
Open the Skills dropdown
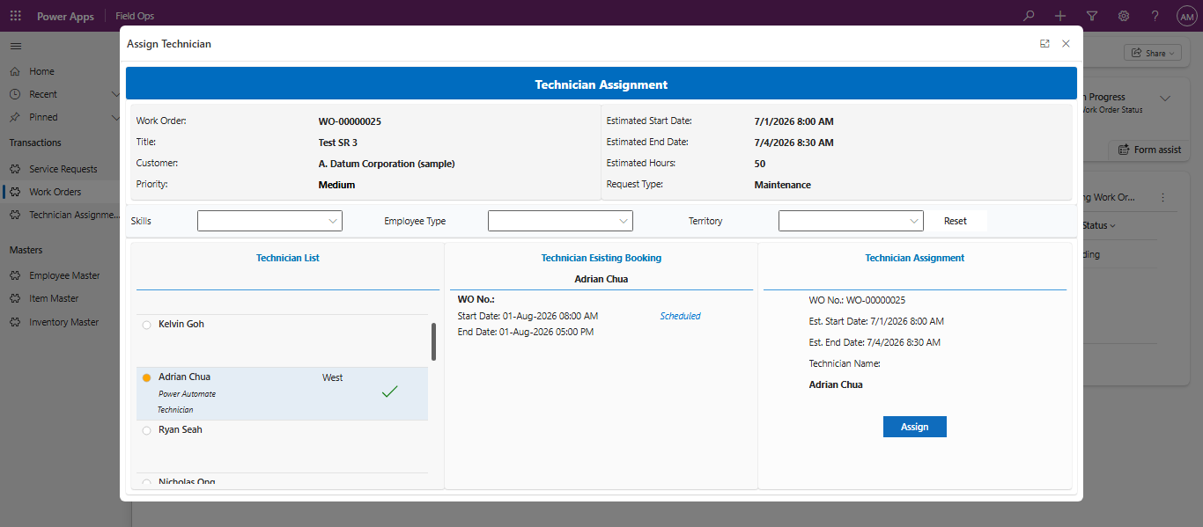(269, 221)
